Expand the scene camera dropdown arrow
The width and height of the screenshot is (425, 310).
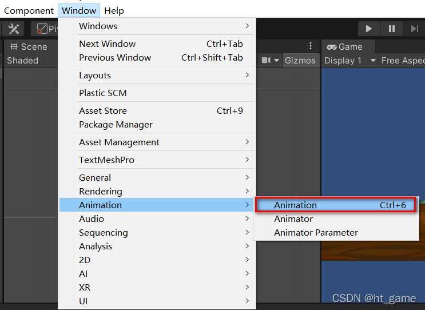[x=276, y=60]
